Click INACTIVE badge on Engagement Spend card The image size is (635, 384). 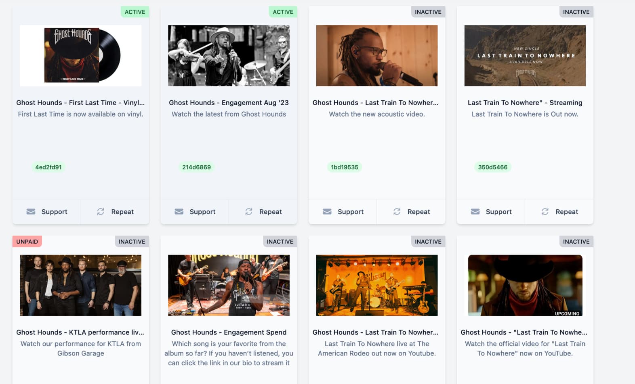(x=280, y=242)
